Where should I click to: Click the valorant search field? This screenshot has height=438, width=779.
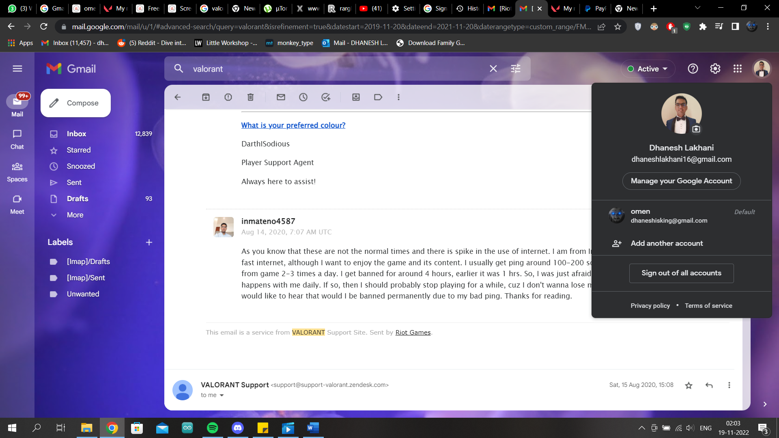pyautogui.click(x=337, y=69)
